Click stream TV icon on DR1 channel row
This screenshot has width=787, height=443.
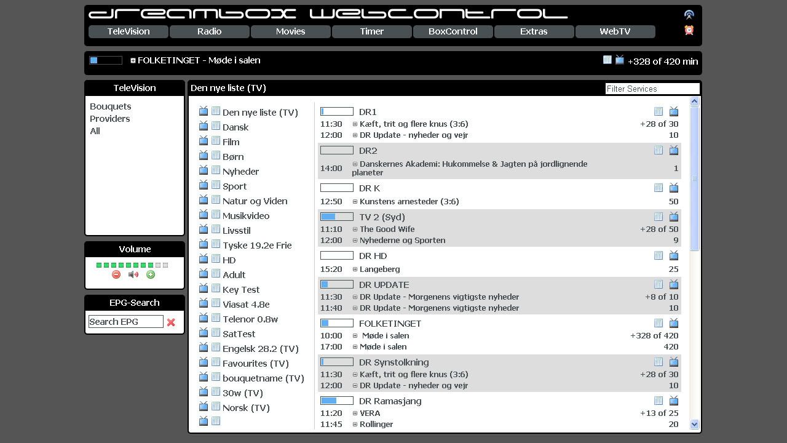pyautogui.click(x=674, y=111)
